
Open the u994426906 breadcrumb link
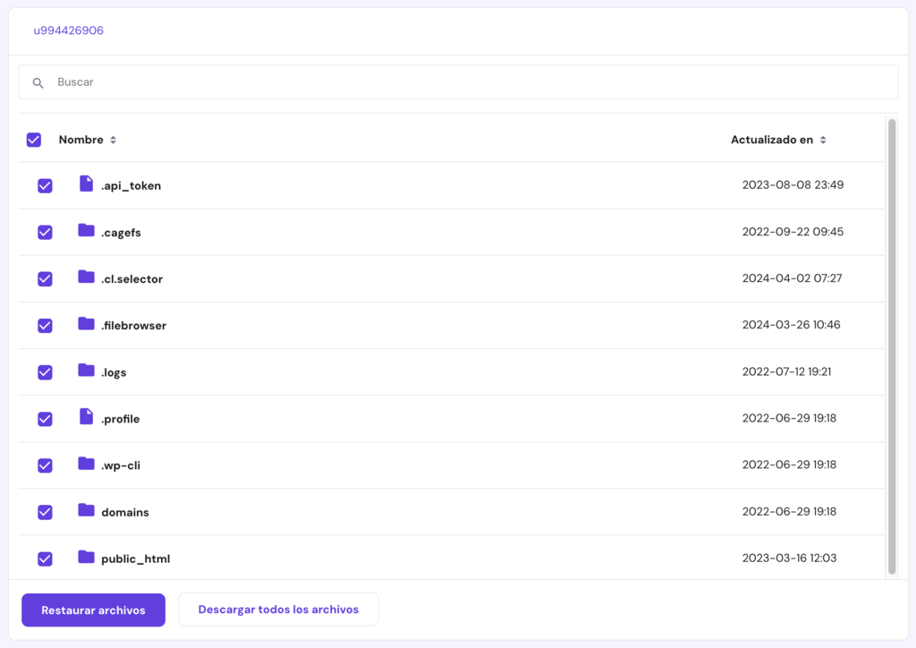coord(69,30)
